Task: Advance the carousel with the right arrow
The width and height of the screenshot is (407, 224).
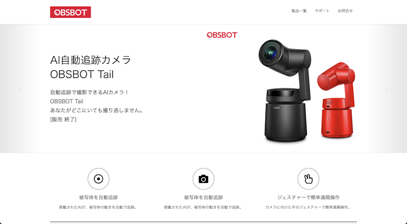Action: pos(387,89)
